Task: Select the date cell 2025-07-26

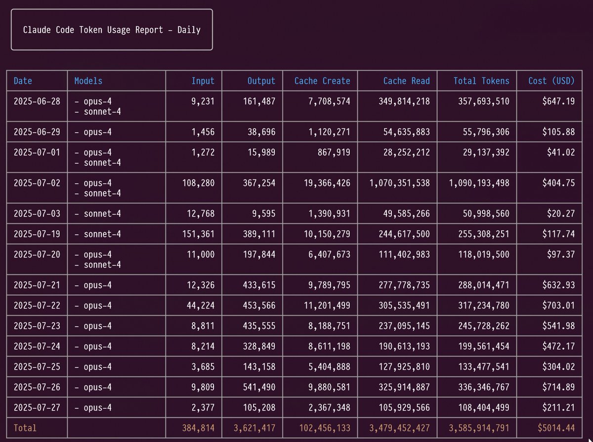Action: (37, 388)
